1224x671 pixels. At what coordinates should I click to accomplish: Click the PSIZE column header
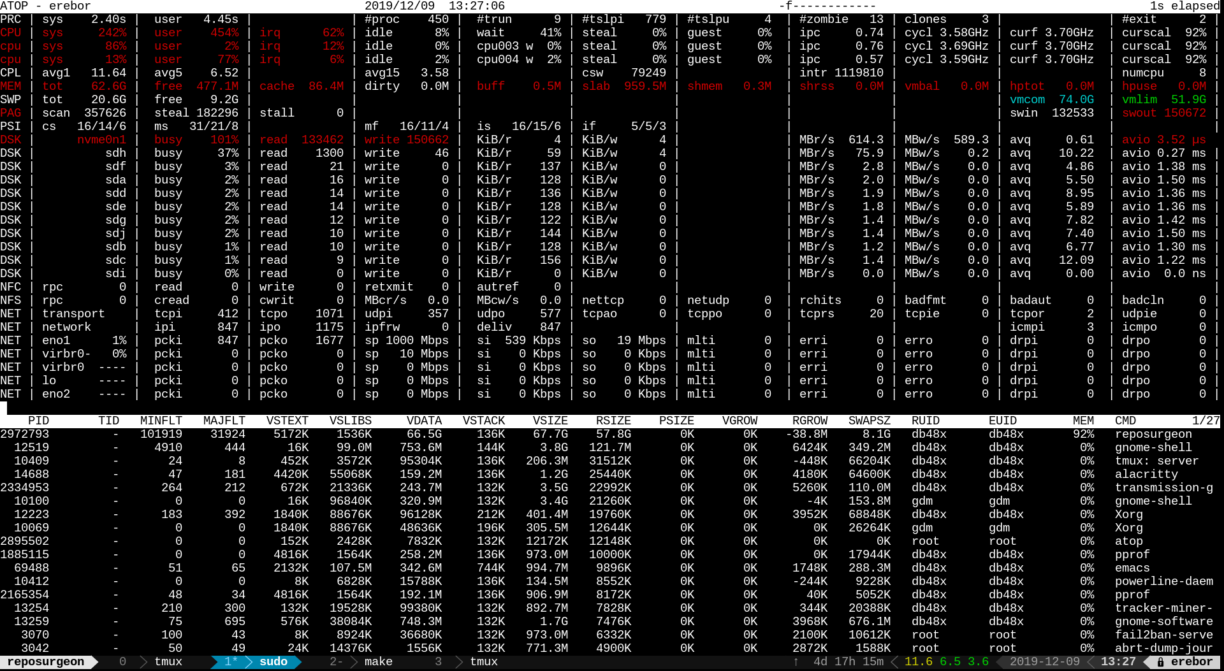click(x=676, y=421)
